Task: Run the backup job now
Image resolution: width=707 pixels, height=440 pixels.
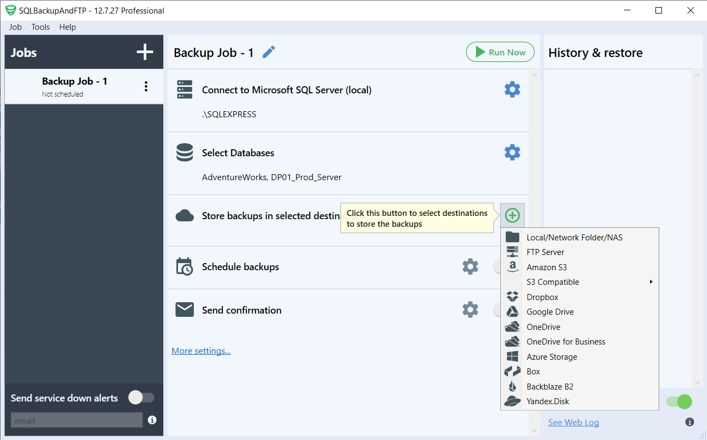Action: (x=500, y=52)
